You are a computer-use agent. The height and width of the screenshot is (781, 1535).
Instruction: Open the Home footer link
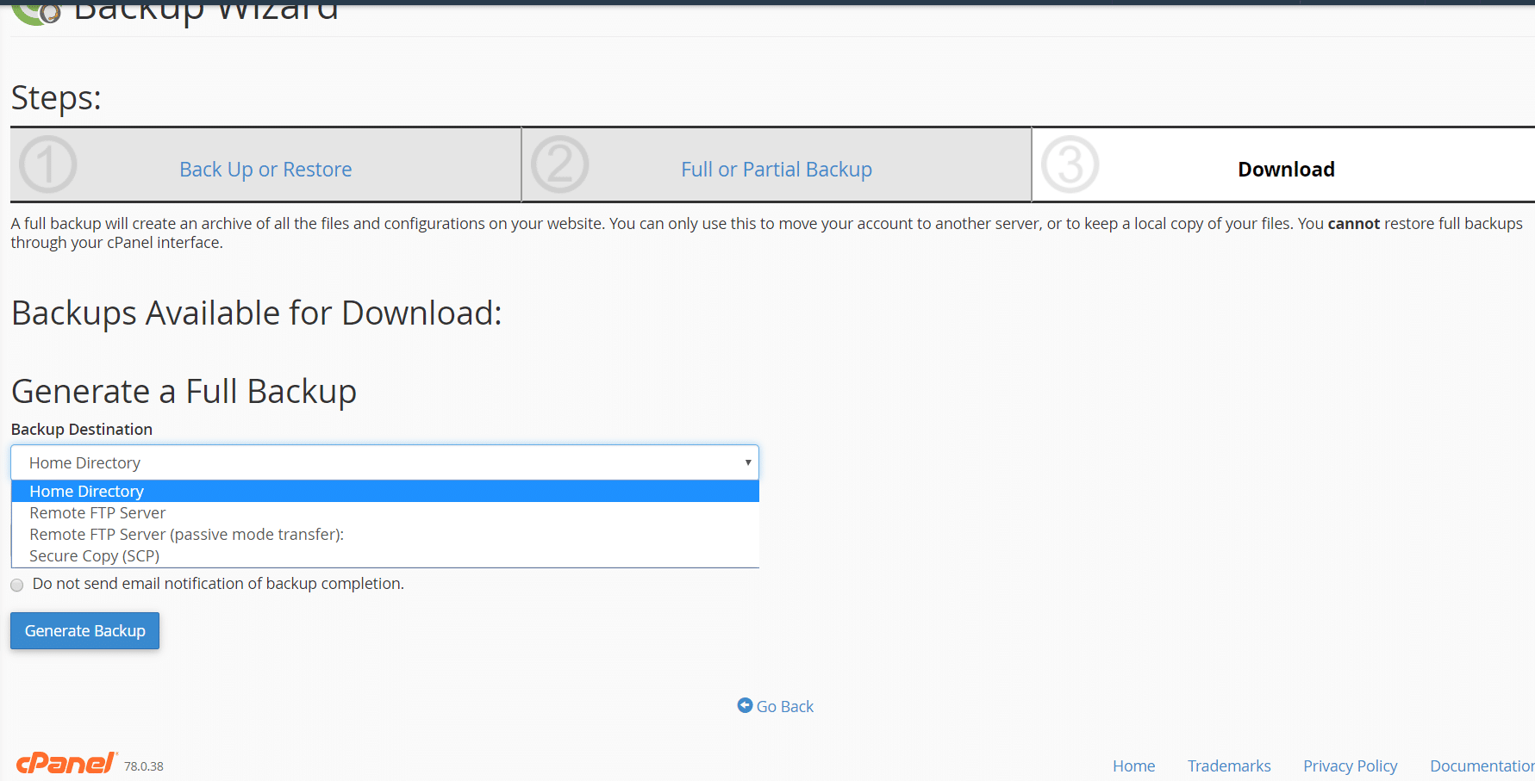(1133, 766)
